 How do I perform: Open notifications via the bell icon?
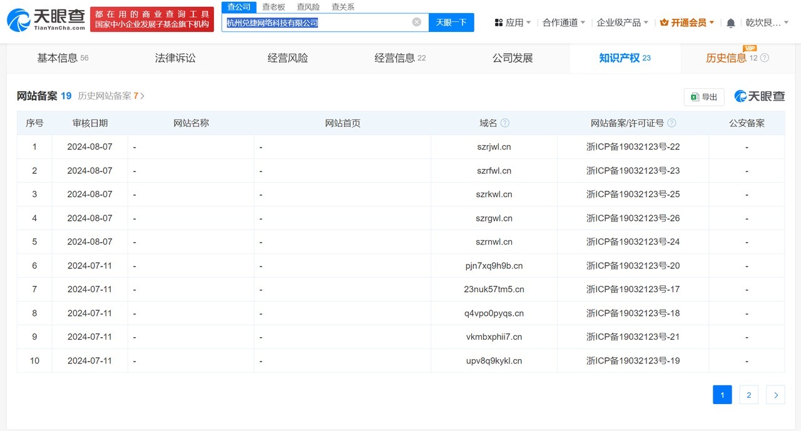point(730,21)
